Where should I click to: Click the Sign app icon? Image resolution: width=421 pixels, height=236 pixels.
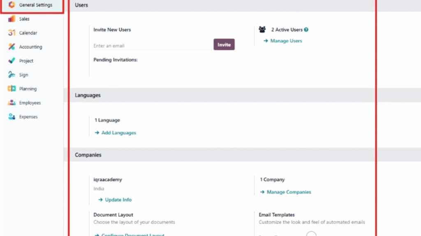tap(11, 75)
